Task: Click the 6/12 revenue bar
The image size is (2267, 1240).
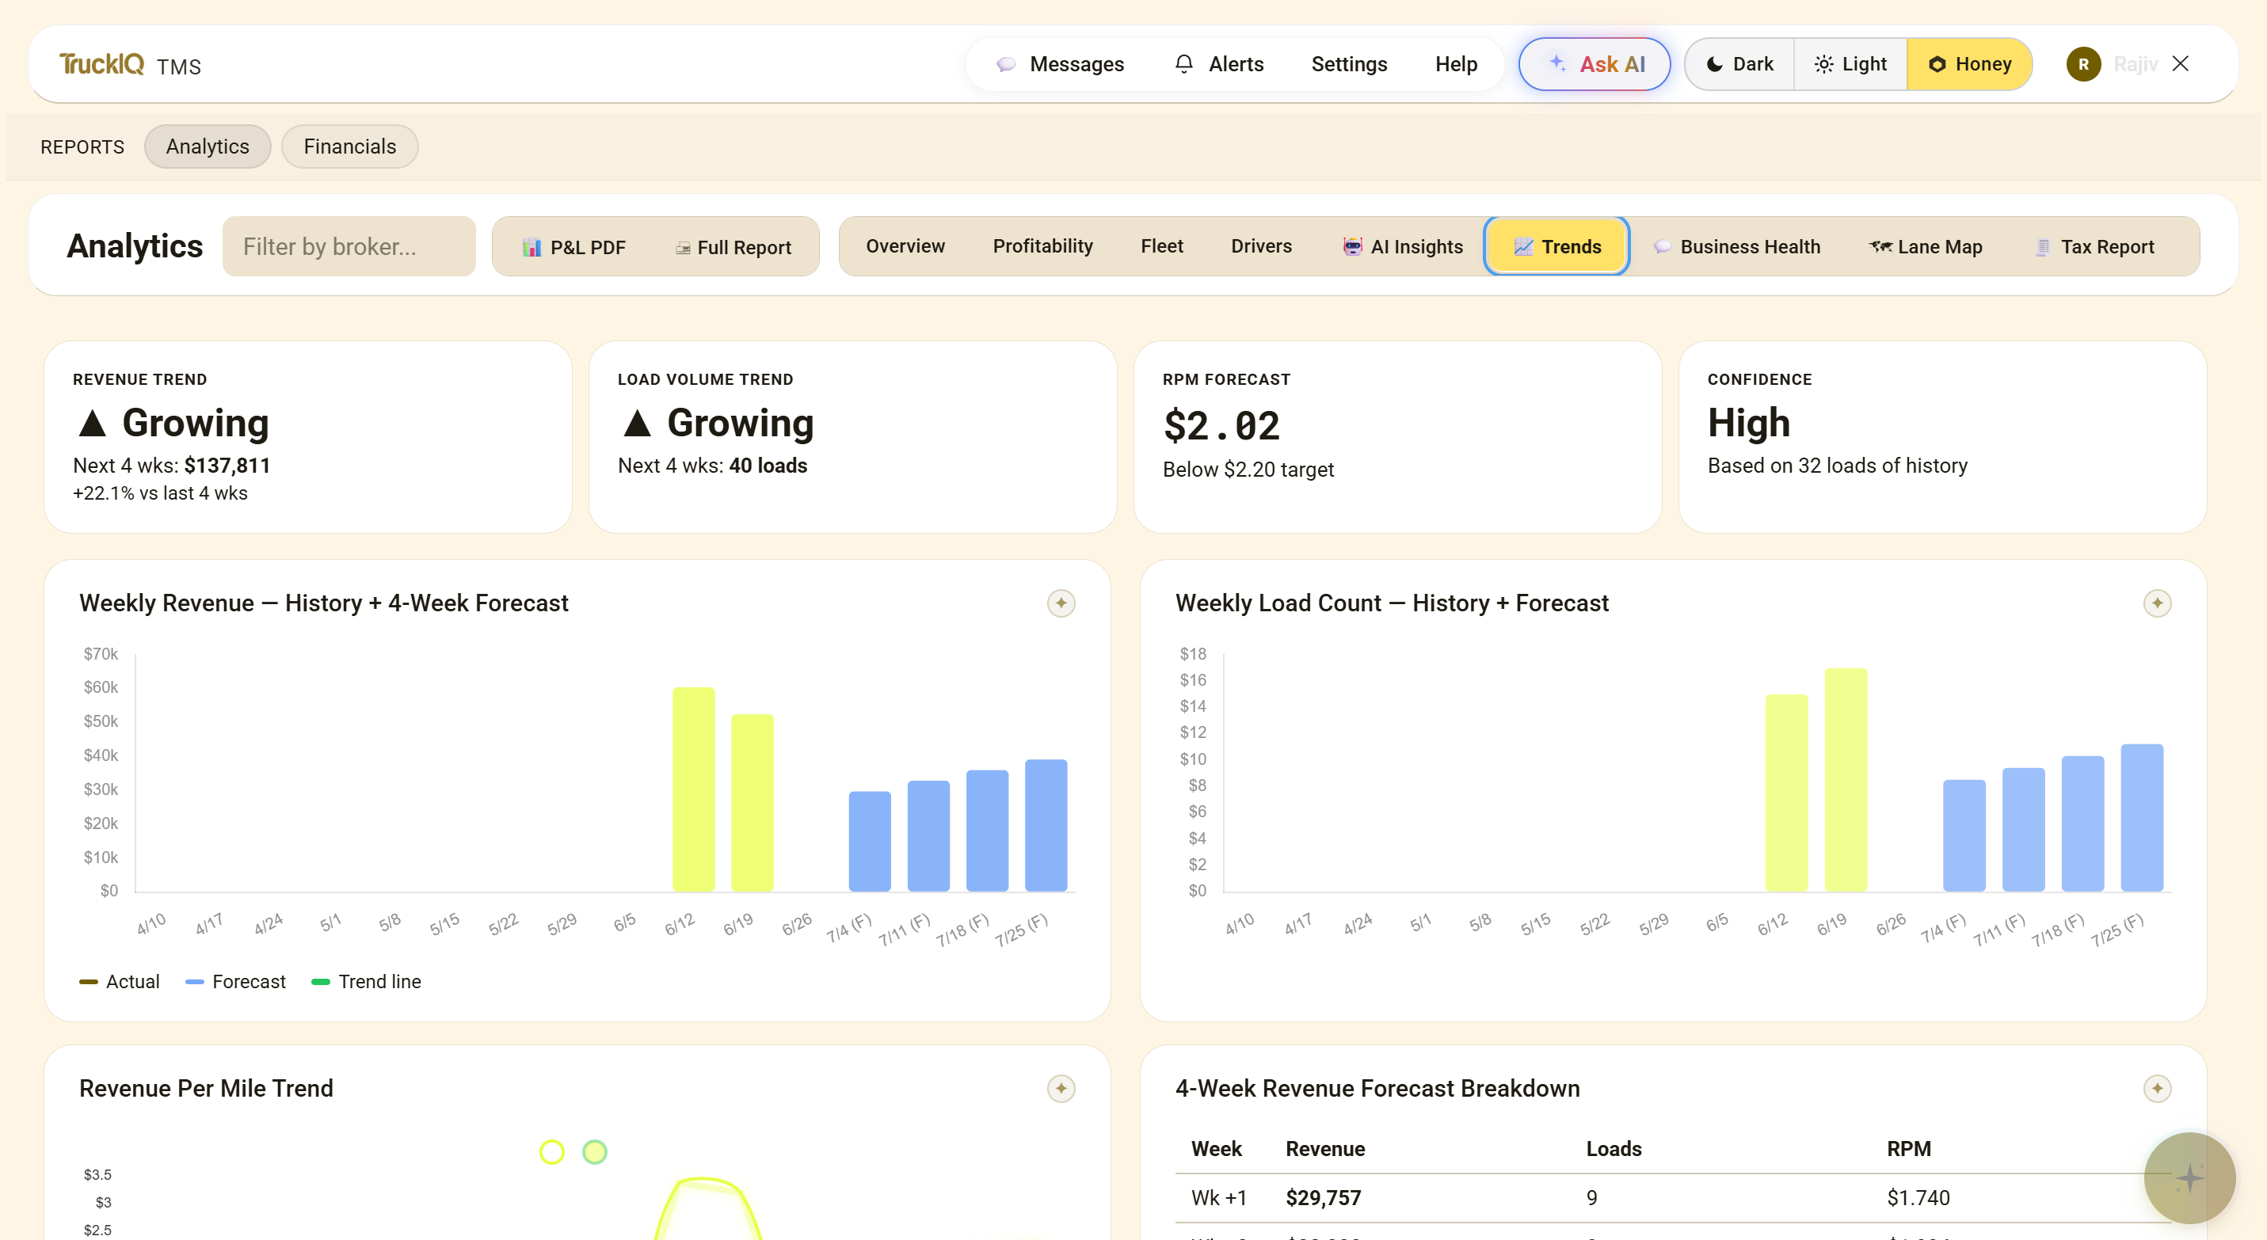Action: coord(693,789)
